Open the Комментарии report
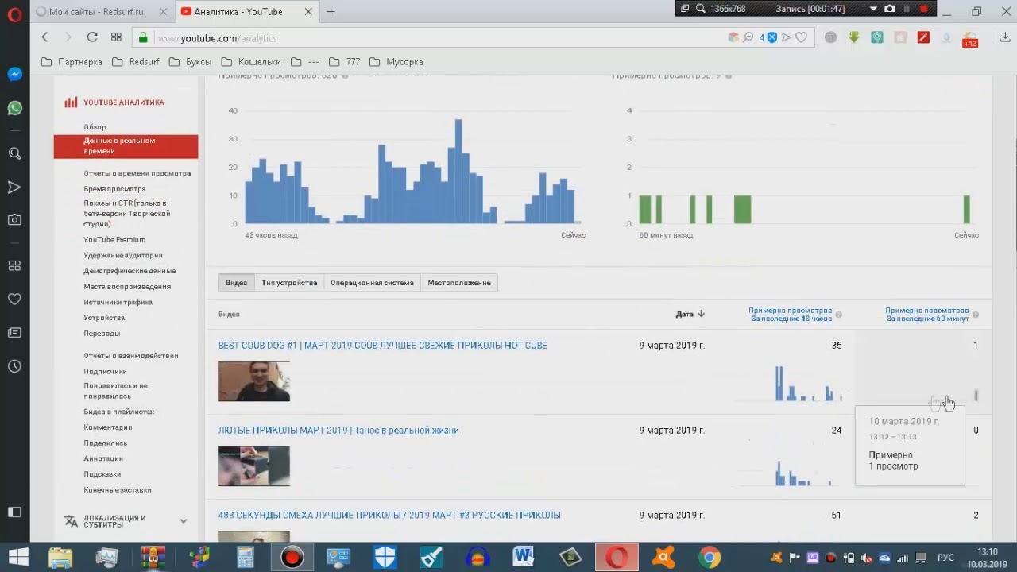This screenshot has height=572, width=1017. pyautogui.click(x=107, y=427)
